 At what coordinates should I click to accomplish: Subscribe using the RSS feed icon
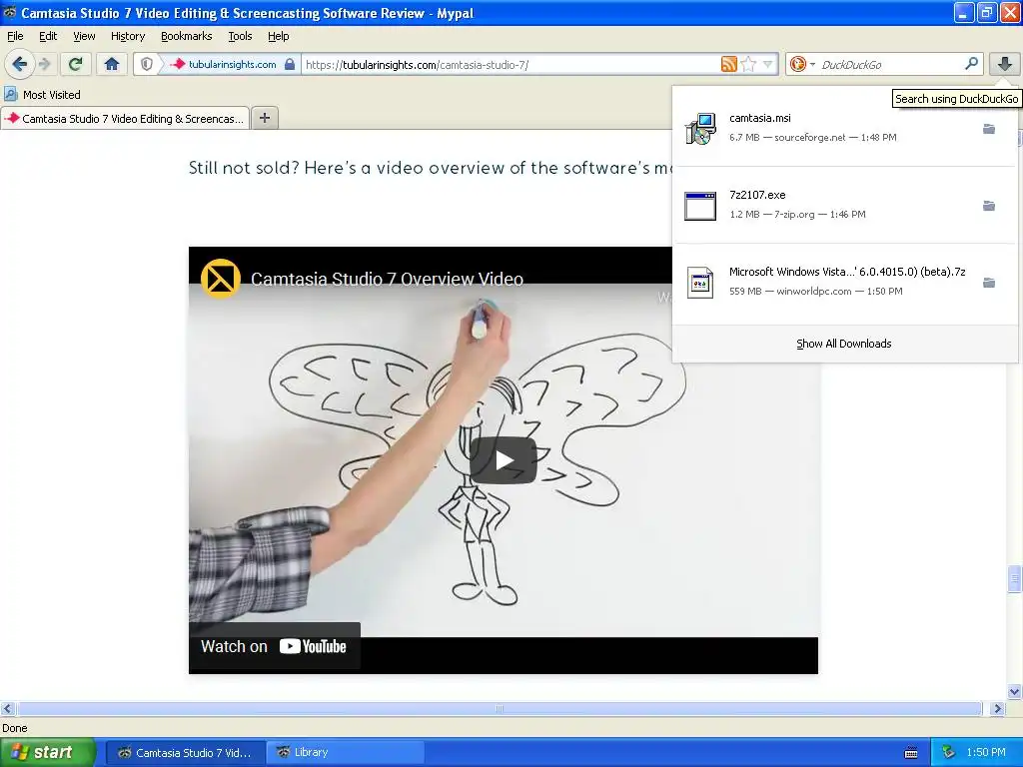click(x=728, y=64)
